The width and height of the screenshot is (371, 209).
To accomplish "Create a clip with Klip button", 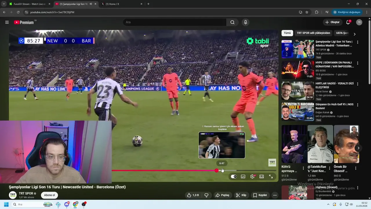I will click(241, 195).
